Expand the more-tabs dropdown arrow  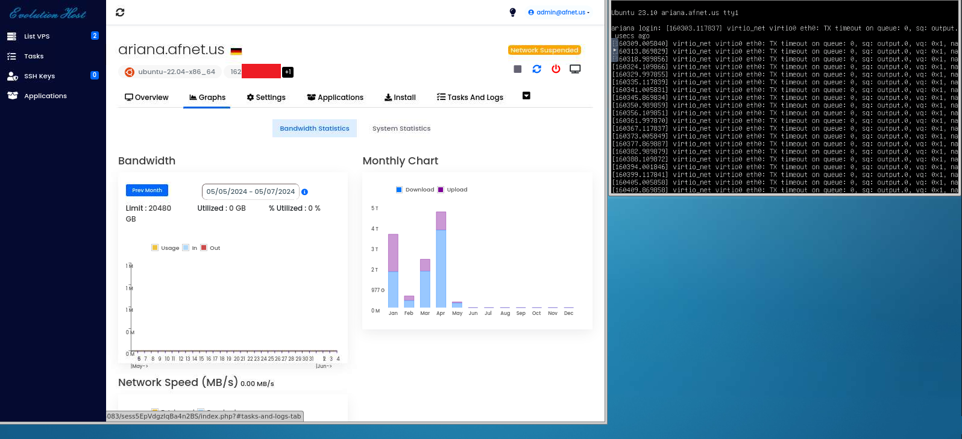526,96
